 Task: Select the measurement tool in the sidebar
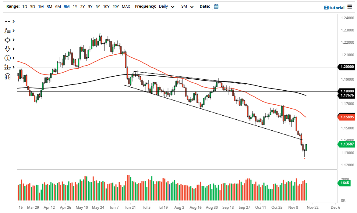tap(7, 67)
